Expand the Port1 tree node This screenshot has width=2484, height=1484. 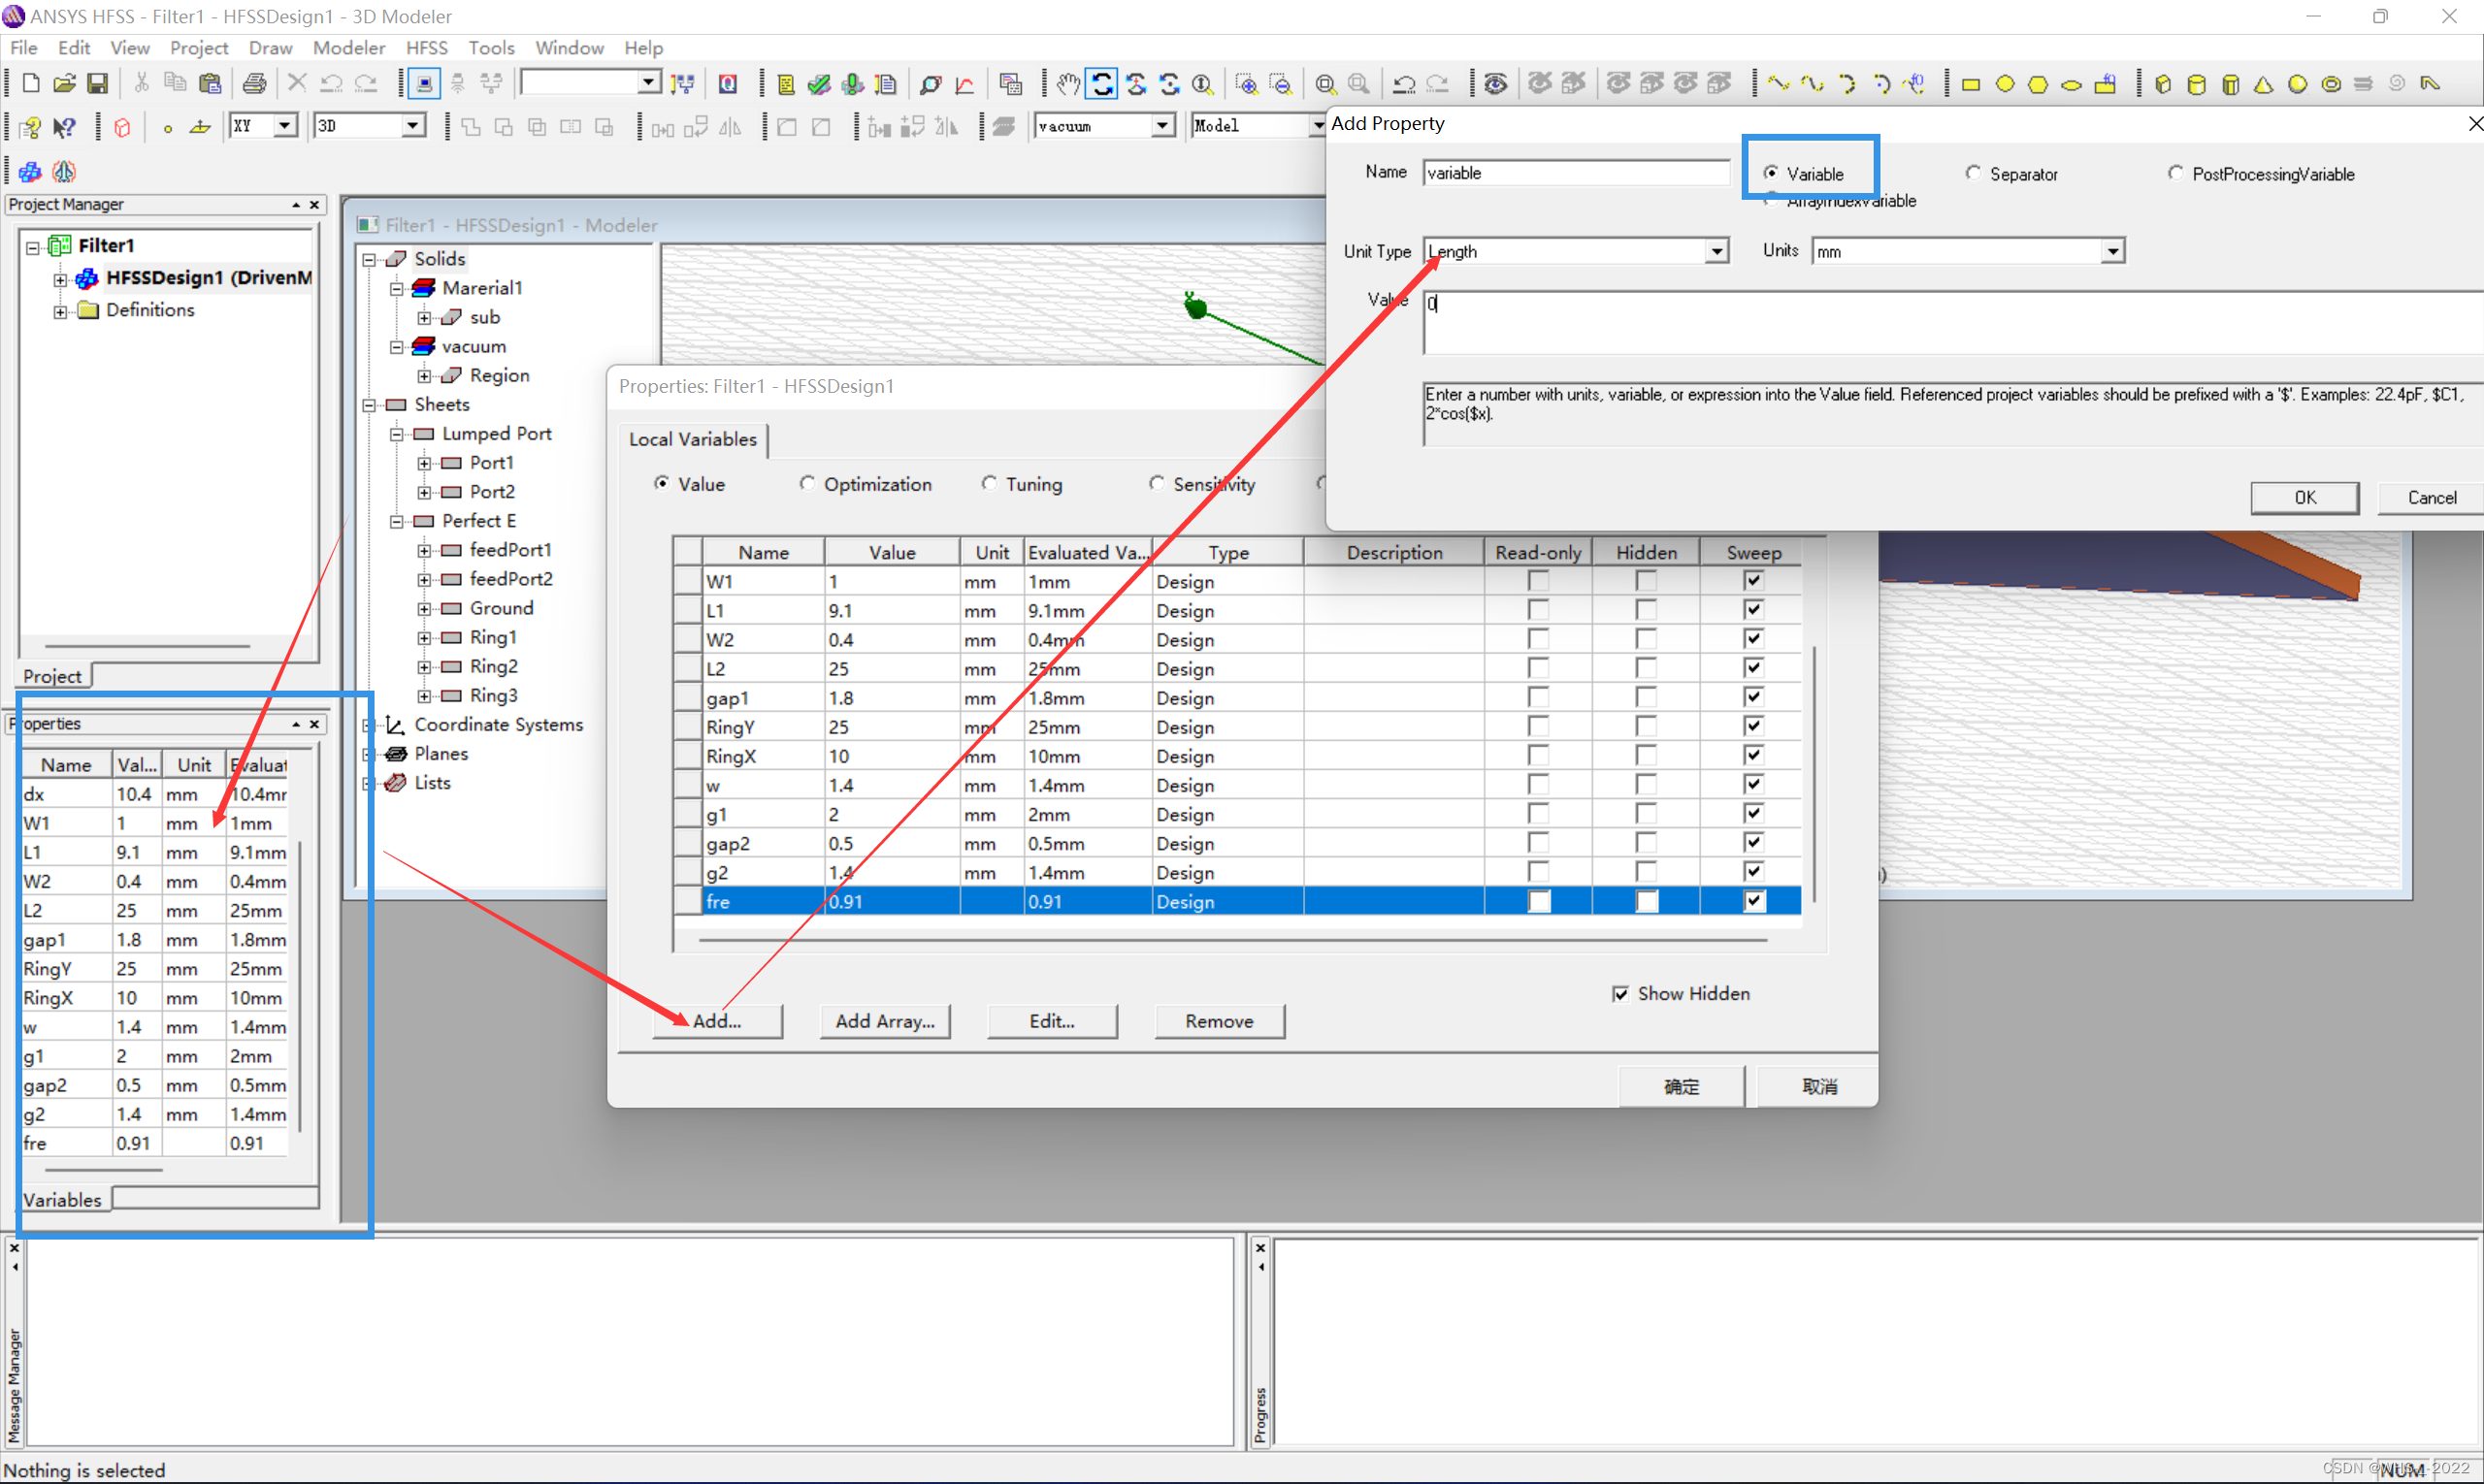click(424, 463)
